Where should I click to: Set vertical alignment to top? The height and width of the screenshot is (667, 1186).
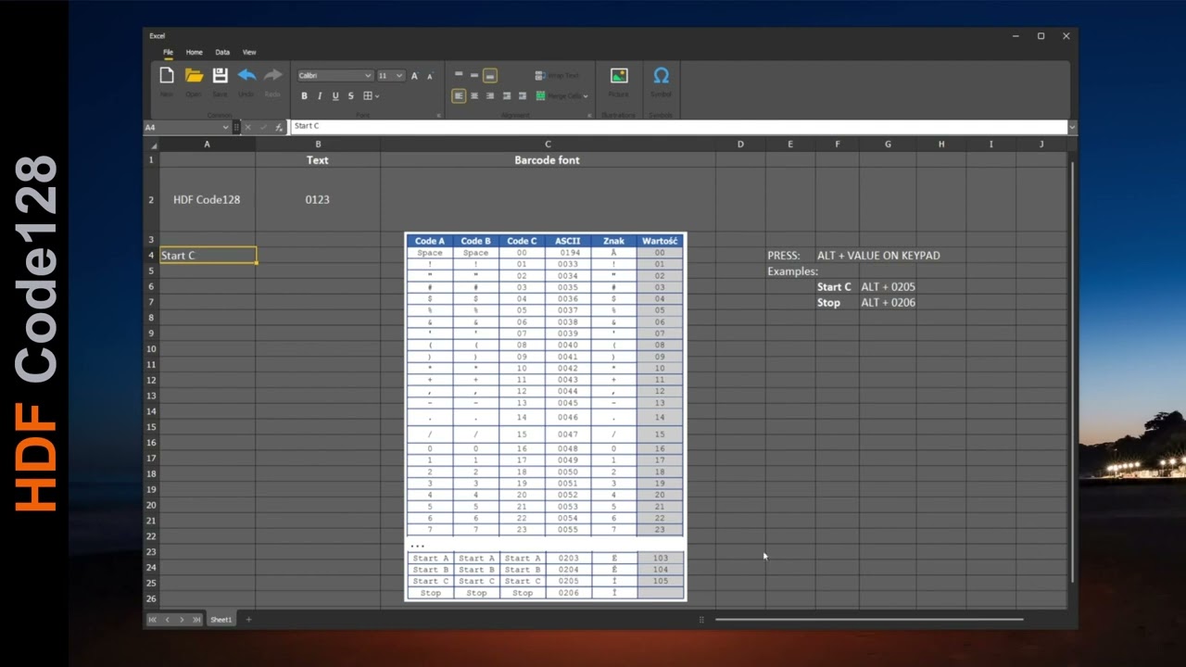[x=458, y=75]
